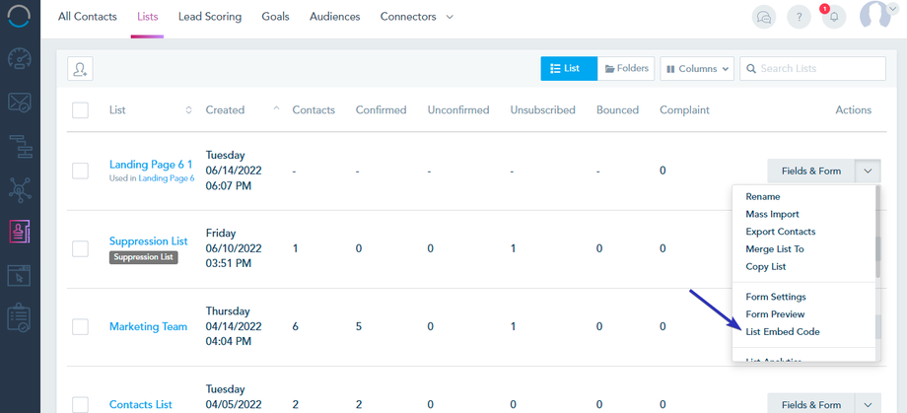Click the Search Lists input field
This screenshot has height=413, width=907.
pyautogui.click(x=820, y=69)
